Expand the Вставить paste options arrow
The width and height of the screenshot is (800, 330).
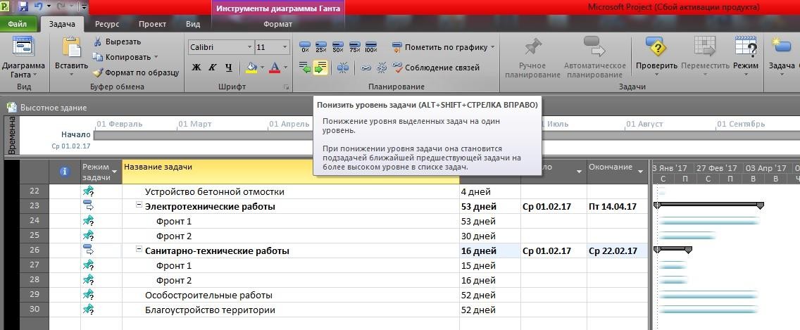71,75
